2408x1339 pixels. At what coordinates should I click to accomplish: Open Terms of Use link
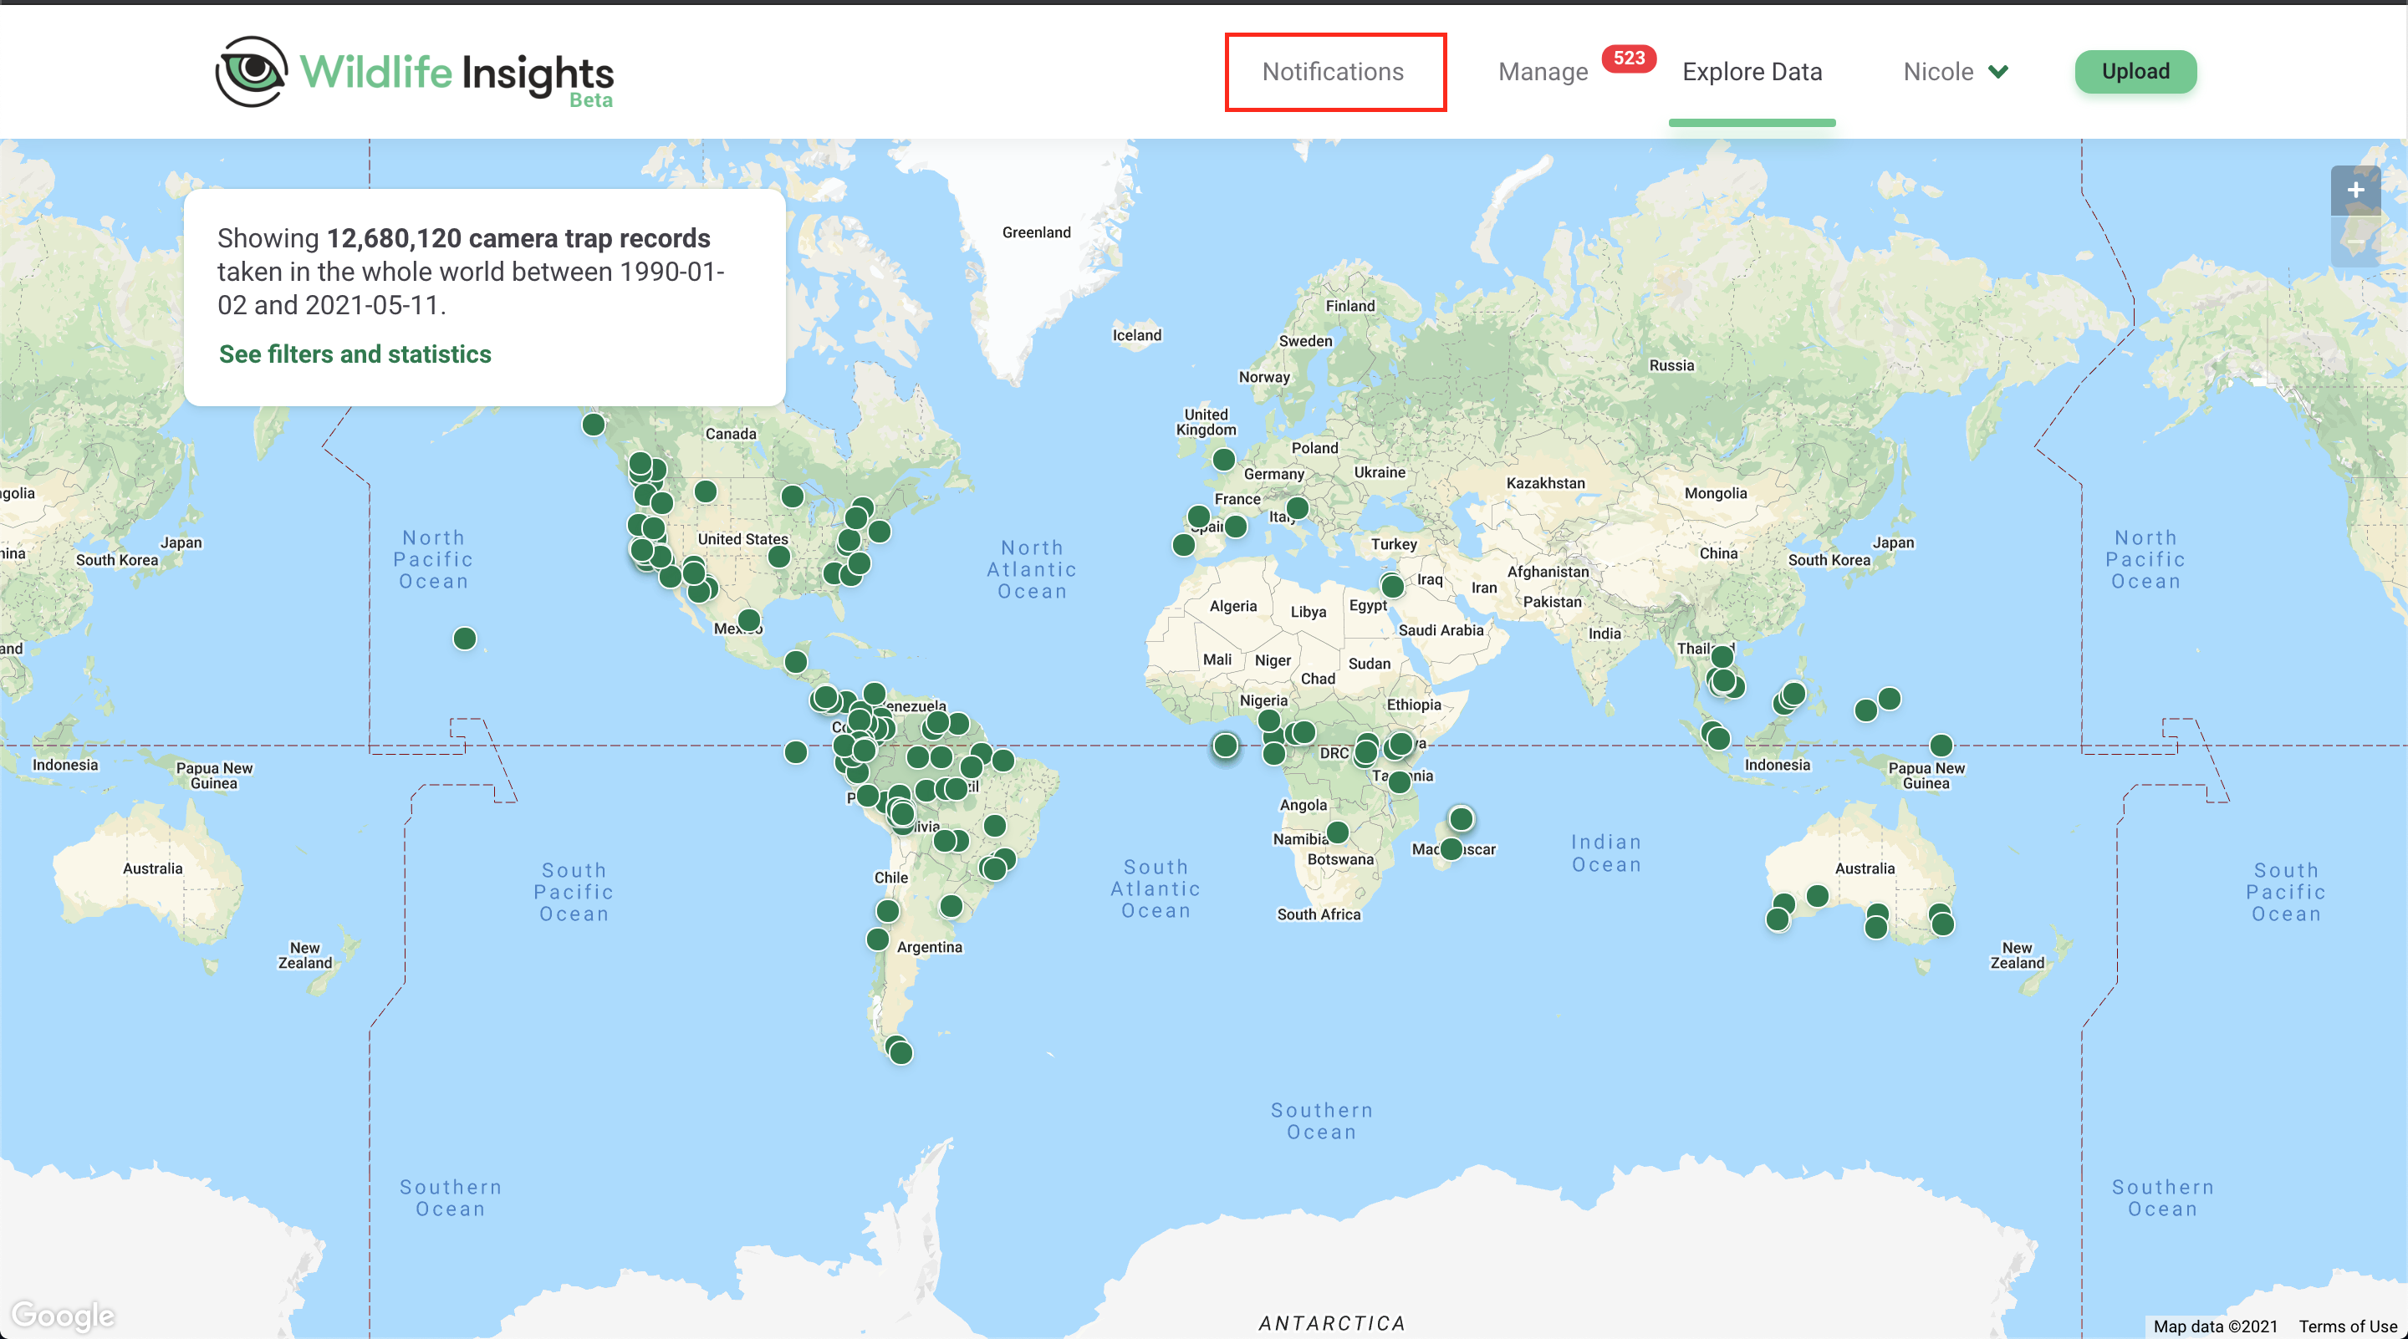pyautogui.click(x=2347, y=1326)
